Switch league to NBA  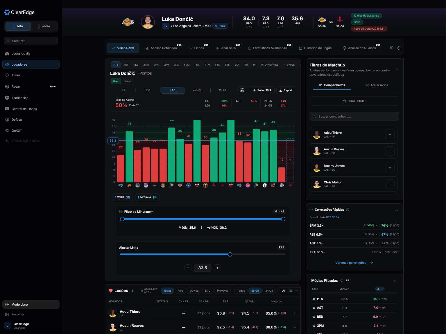click(x=18, y=26)
